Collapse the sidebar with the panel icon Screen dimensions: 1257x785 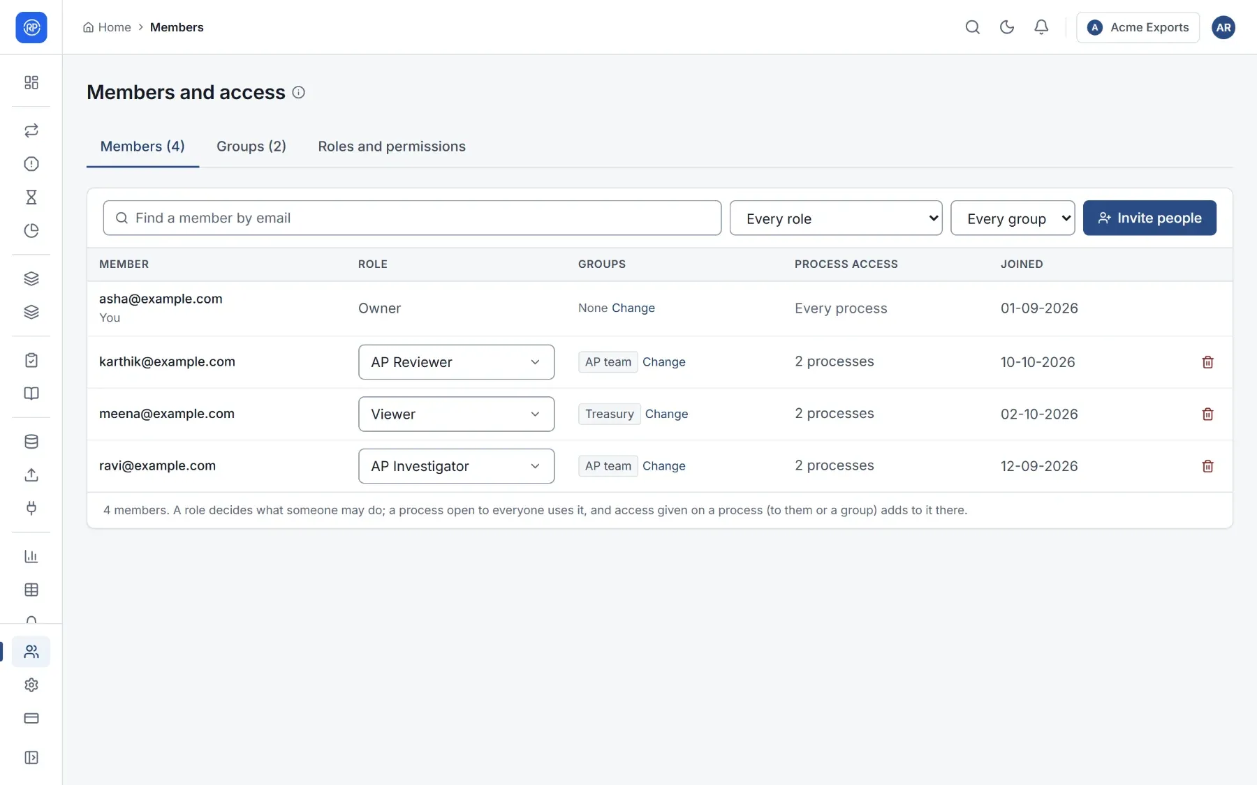[31, 758]
